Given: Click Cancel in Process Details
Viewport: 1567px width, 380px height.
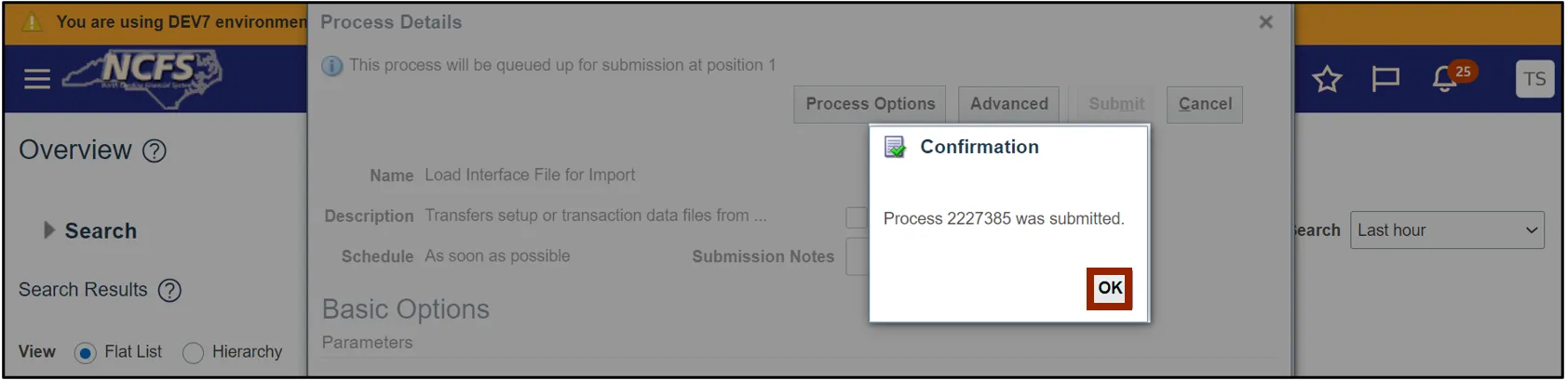Looking at the screenshot, I should pyautogui.click(x=1204, y=104).
